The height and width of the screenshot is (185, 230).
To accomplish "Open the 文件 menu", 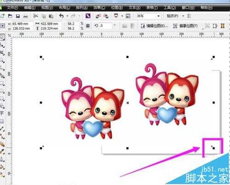I will (12, 7).
